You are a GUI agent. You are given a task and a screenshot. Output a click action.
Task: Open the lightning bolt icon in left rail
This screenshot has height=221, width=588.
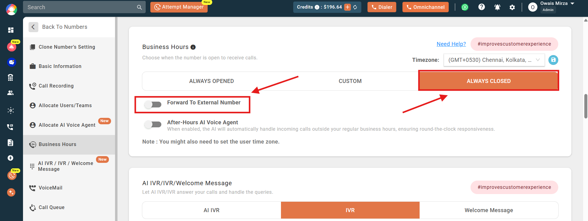pyautogui.click(x=10, y=158)
